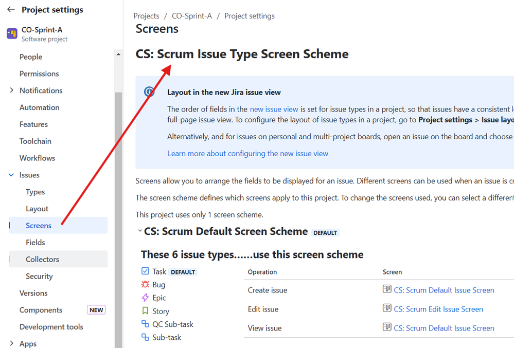
Task: Click the Story bookmark icon
Action: pyautogui.click(x=145, y=310)
